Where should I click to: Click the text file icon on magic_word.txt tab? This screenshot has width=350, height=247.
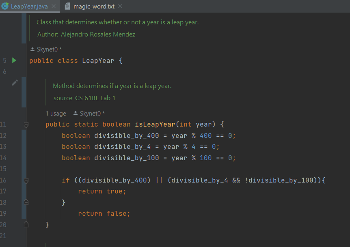point(68,6)
